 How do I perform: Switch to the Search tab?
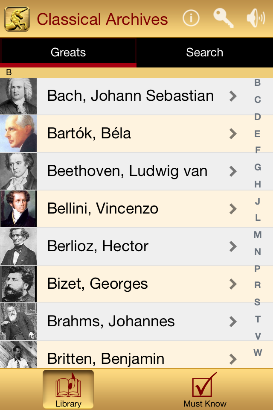[x=205, y=52]
